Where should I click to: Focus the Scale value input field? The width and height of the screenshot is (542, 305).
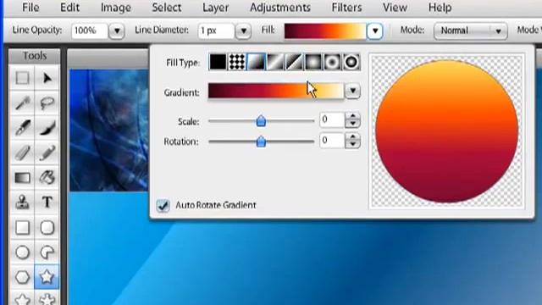click(x=332, y=120)
